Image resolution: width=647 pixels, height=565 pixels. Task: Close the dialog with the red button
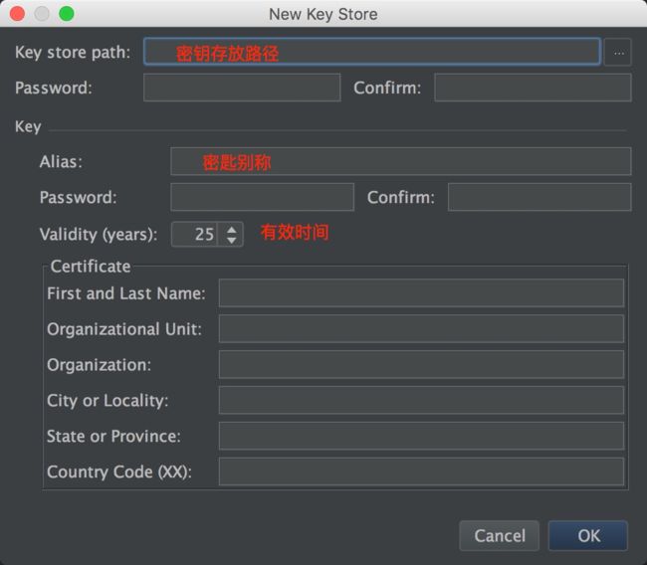tap(17, 14)
